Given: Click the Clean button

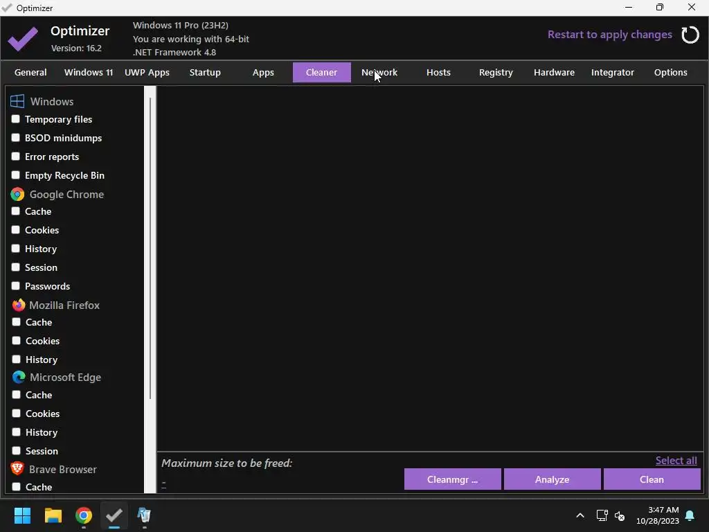Looking at the screenshot, I should click(x=652, y=479).
